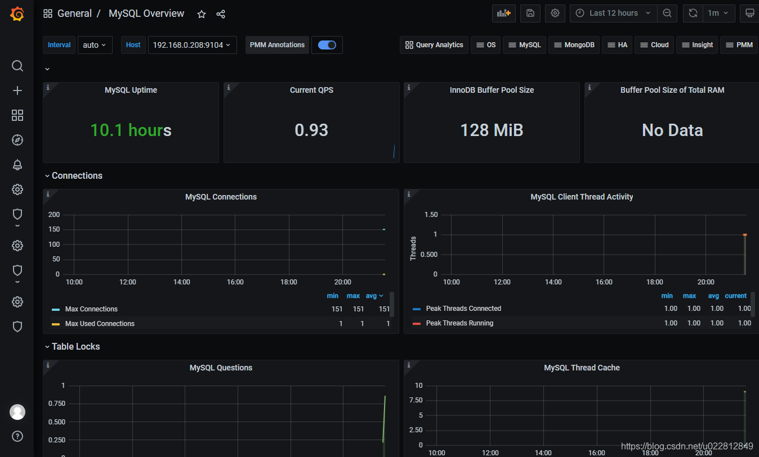Open the PMM dashboards menu

(x=739, y=45)
